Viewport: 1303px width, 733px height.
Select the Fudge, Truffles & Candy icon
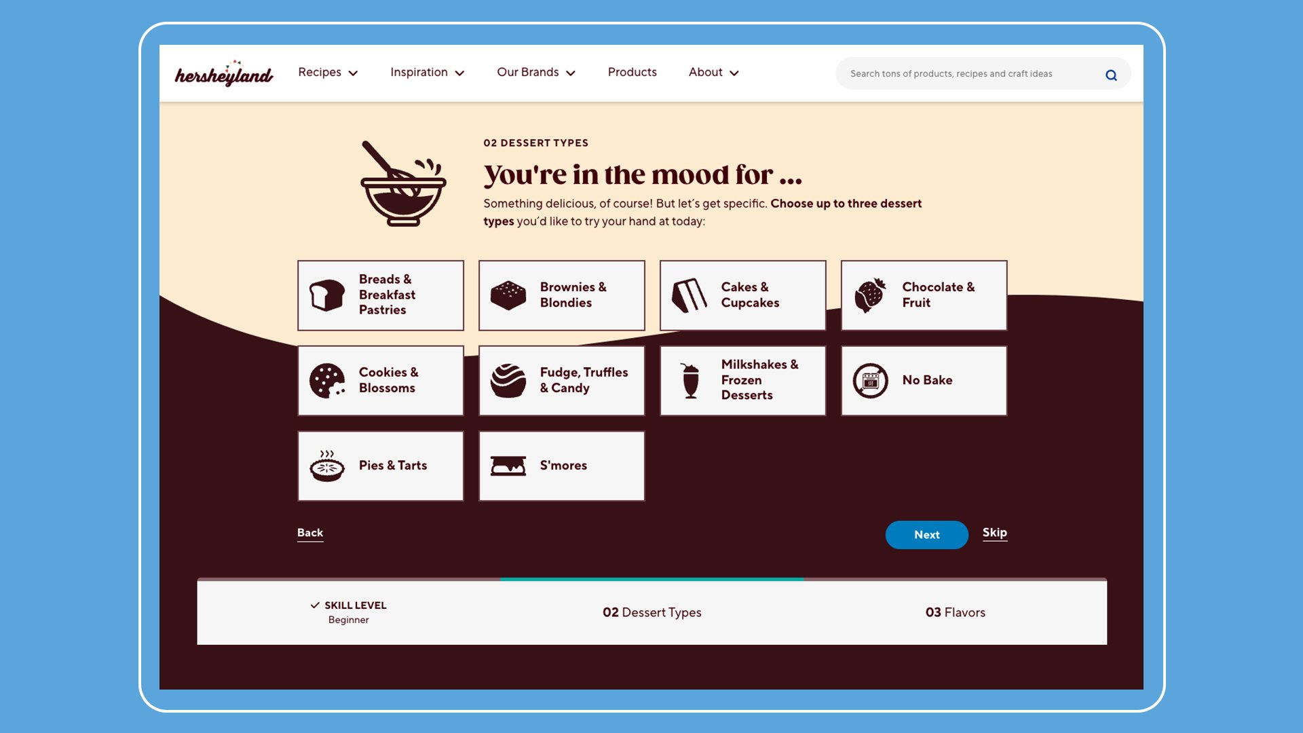pyautogui.click(x=506, y=380)
